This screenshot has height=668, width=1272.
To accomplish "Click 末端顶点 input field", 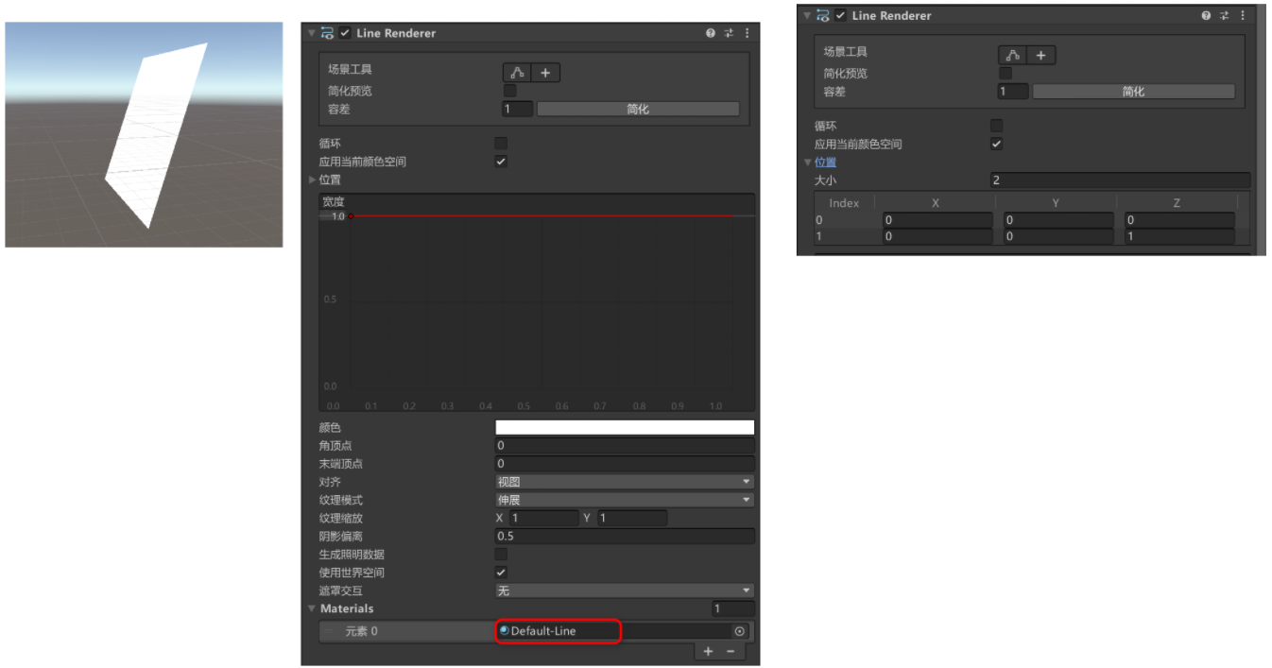I will coord(625,464).
